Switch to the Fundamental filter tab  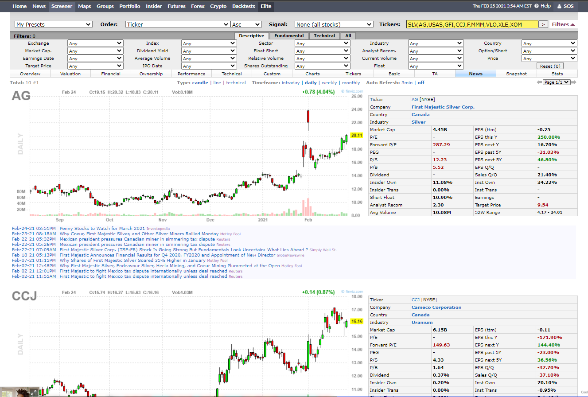pos(289,36)
